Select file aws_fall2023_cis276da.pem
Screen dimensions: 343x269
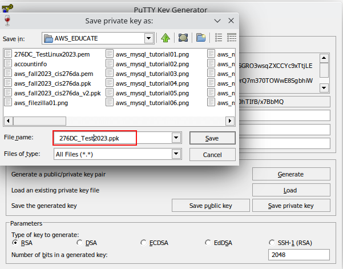(54, 74)
